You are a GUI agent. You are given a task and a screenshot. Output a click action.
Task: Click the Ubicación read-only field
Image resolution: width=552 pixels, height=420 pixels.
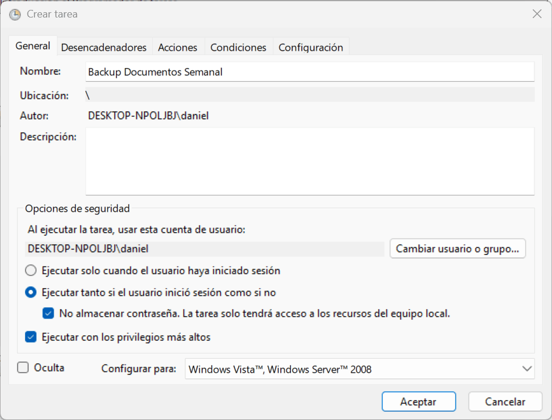pyautogui.click(x=309, y=95)
